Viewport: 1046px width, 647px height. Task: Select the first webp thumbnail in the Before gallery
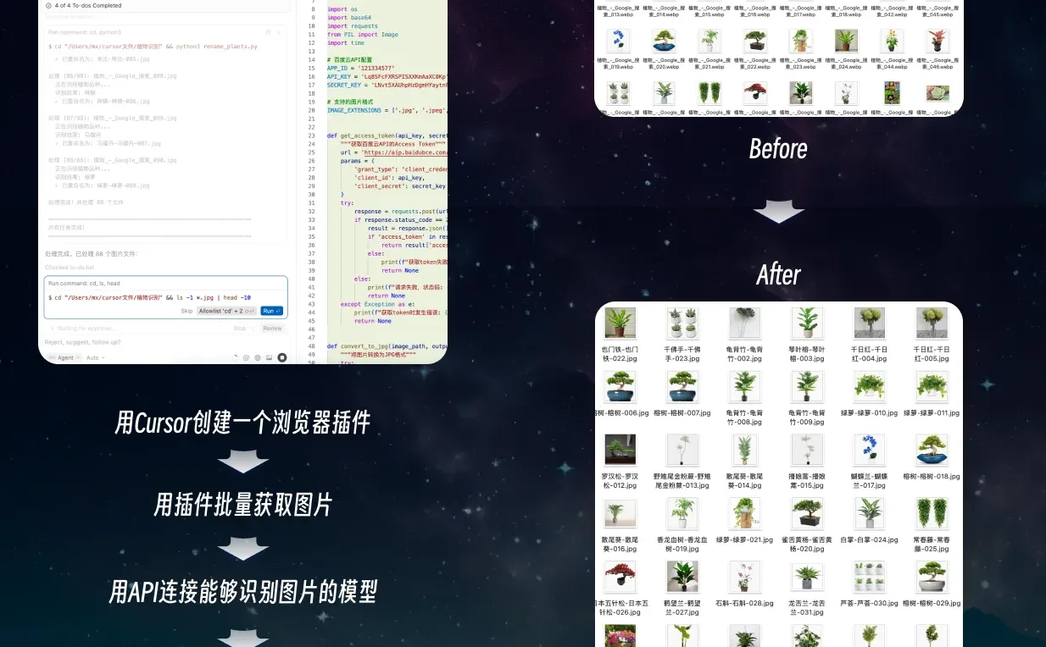620,40
